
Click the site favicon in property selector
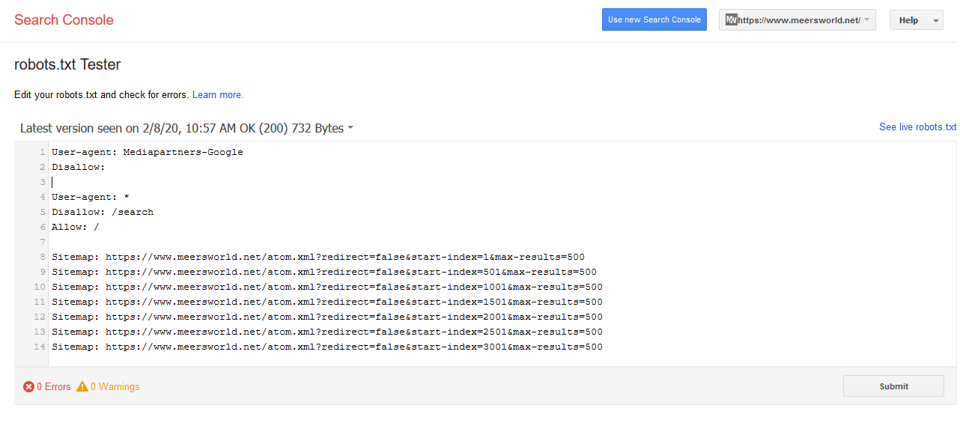(x=732, y=20)
